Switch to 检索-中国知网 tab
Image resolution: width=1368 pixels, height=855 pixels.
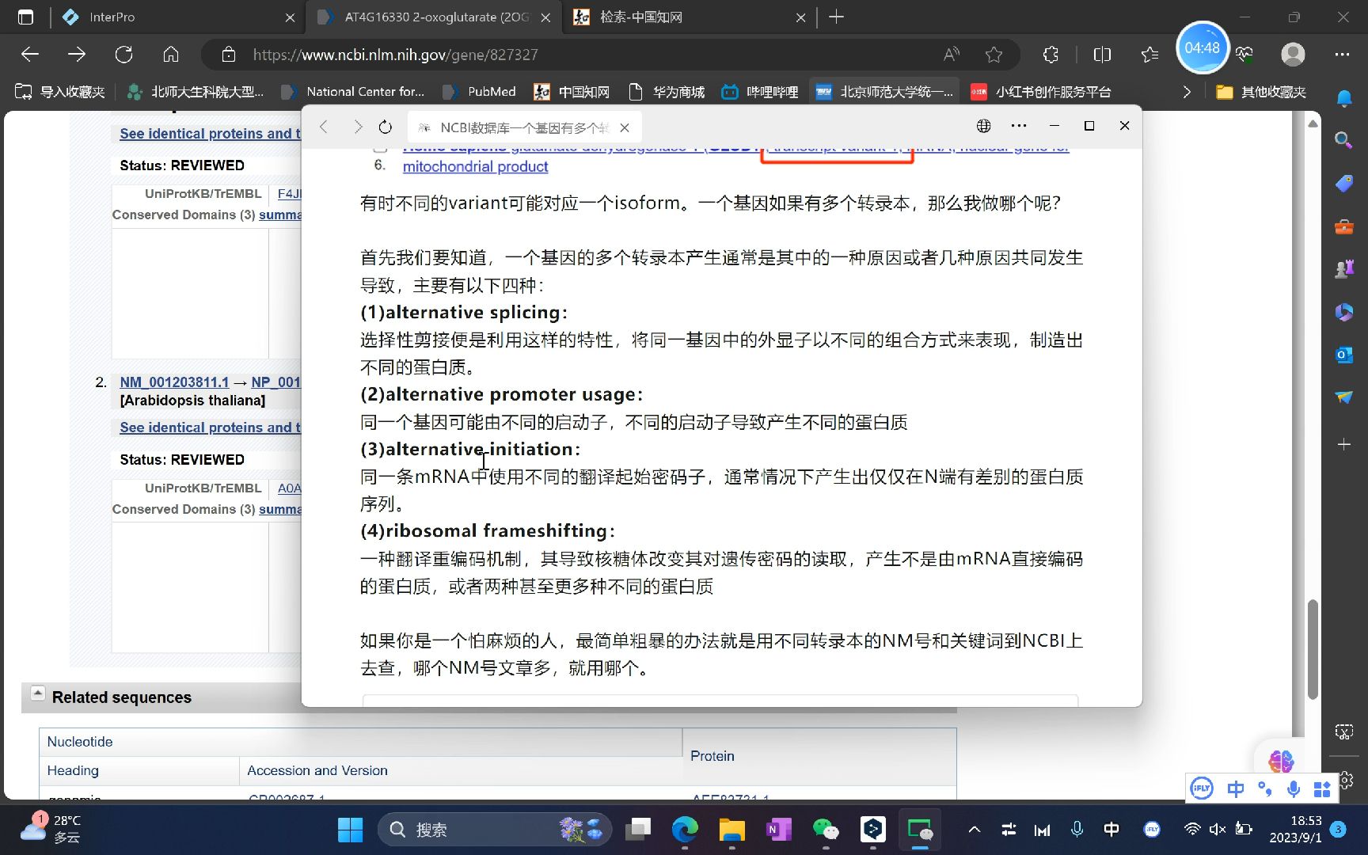689,17
